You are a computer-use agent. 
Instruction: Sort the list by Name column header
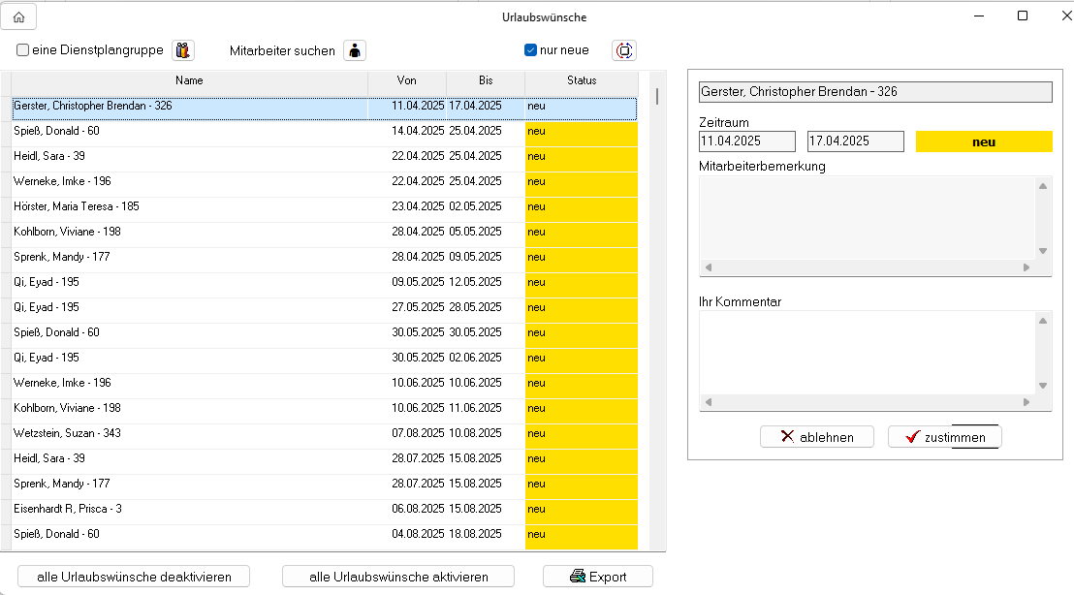189,81
